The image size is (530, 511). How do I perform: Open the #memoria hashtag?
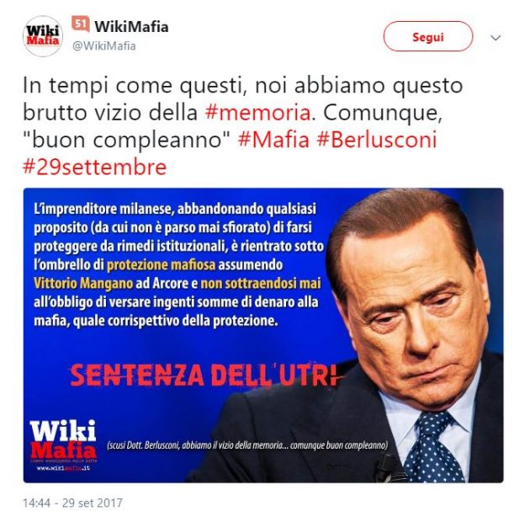click(258, 113)
